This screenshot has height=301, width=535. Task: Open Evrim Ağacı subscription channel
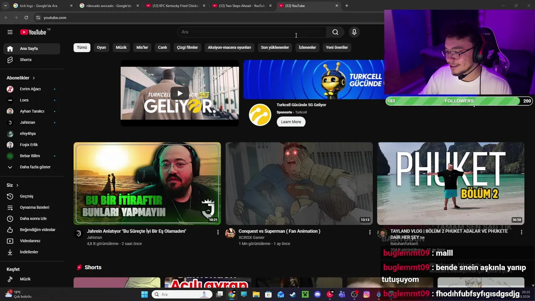click(32, 89)
